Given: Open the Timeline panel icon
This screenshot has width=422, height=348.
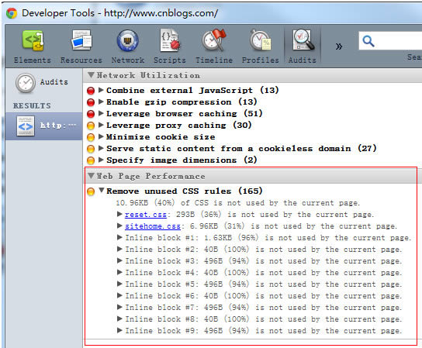Looking at the screenshot, I should [214, 40].
